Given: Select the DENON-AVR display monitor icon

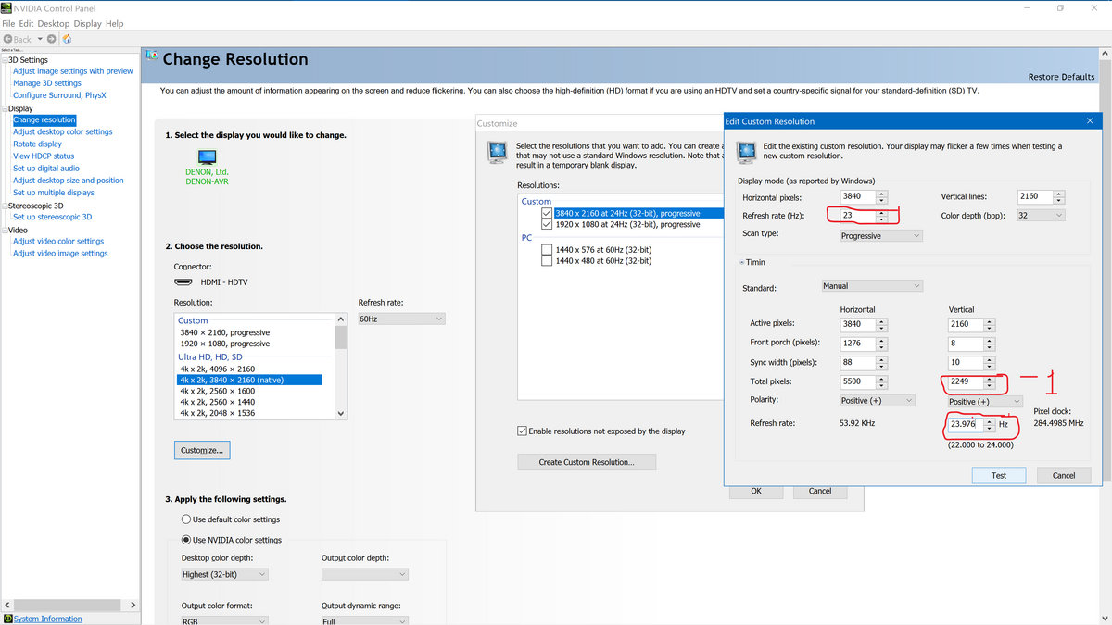Looking at the screenshot, I should click(x=207, y=157).
